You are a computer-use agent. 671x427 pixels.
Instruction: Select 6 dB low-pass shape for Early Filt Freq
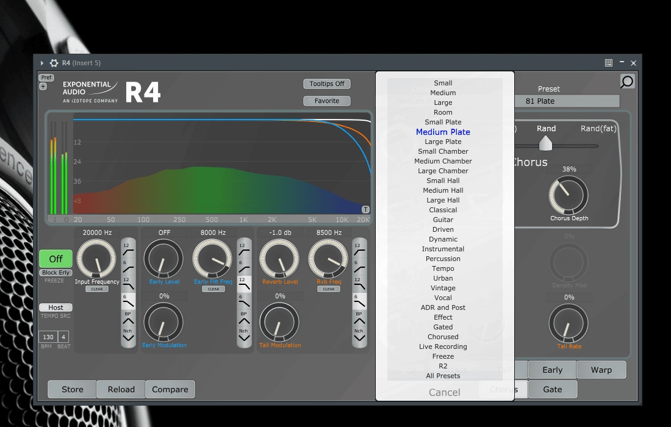[244, 301]
